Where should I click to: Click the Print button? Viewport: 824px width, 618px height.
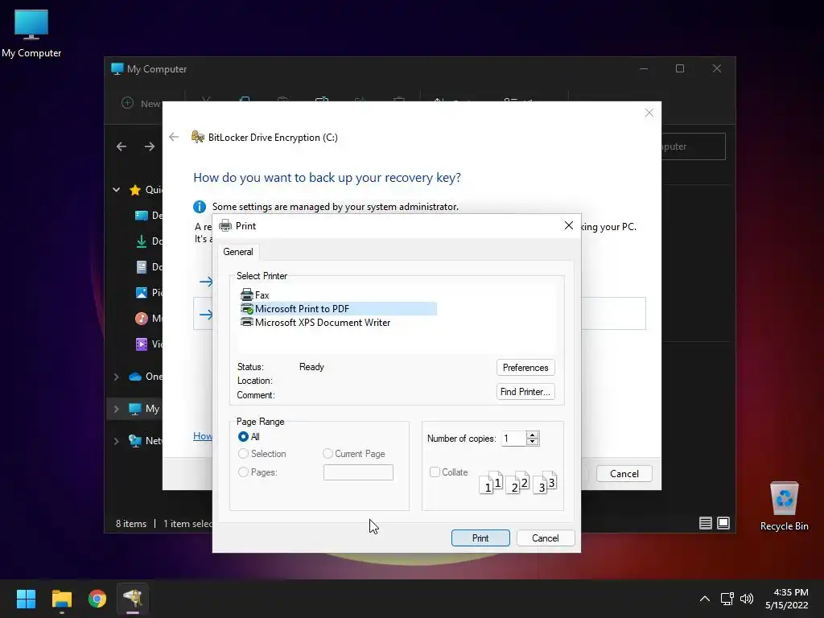point(480,538)
